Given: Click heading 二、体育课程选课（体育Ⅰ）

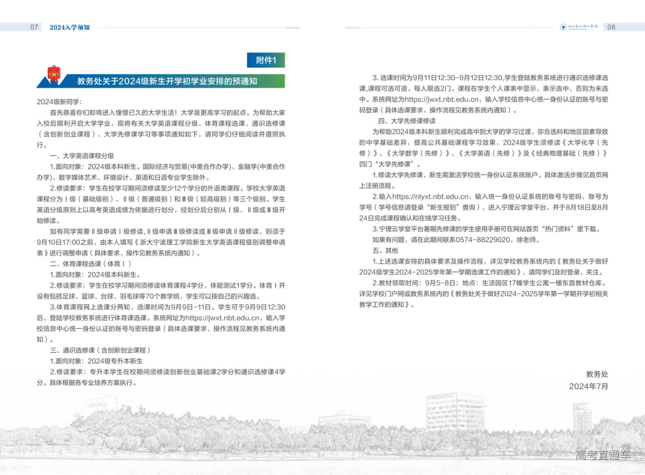Looking at the screenshot, I should (x=90, y=263).
